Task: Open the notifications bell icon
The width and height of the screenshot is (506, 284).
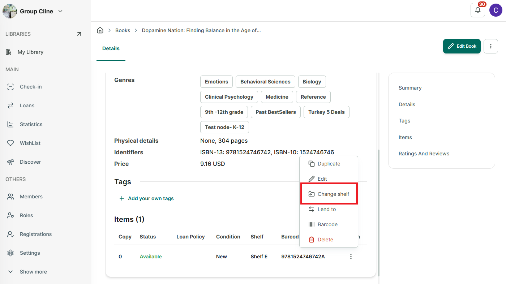Action: [x=477, y=10]
